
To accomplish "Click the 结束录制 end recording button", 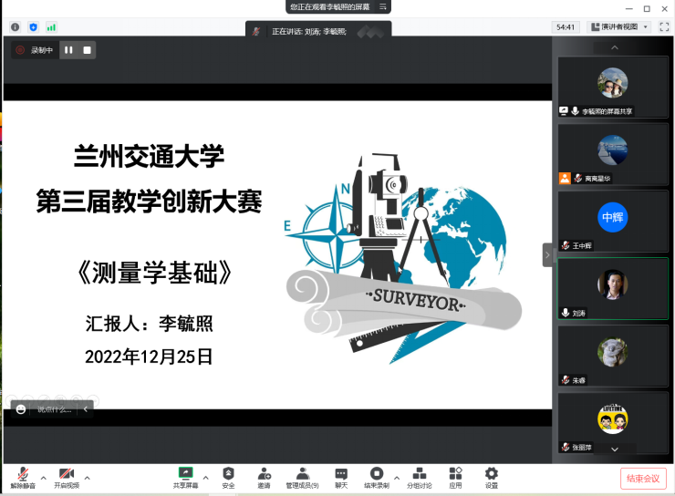I will [x=377, y=475].
